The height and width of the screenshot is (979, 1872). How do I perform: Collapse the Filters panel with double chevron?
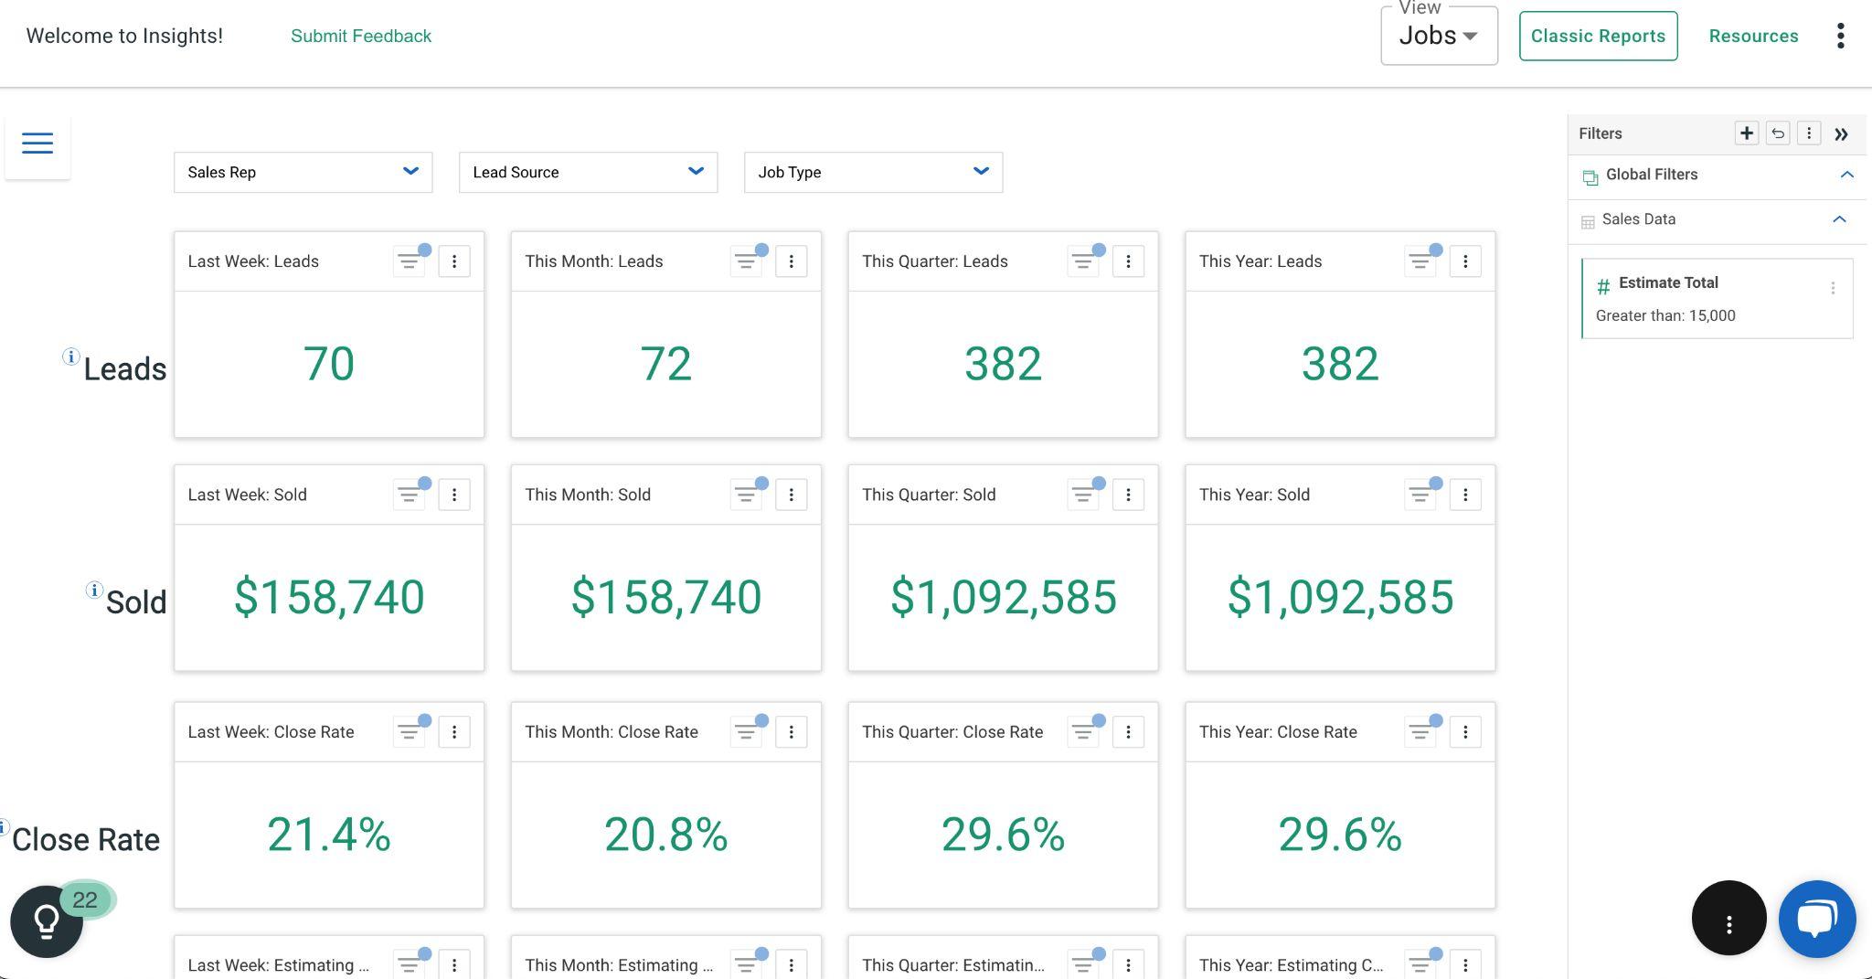click(x=1841, y=134)
